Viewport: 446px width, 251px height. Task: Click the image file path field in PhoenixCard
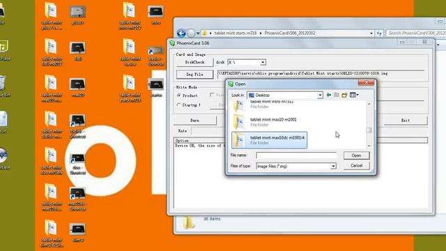321,74
